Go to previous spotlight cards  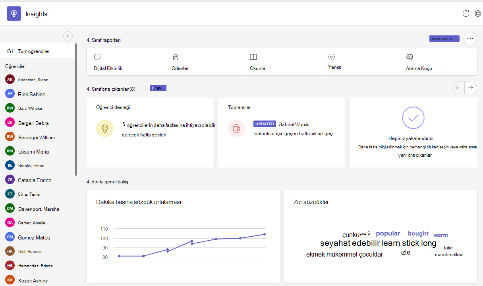tap(458, 88)
